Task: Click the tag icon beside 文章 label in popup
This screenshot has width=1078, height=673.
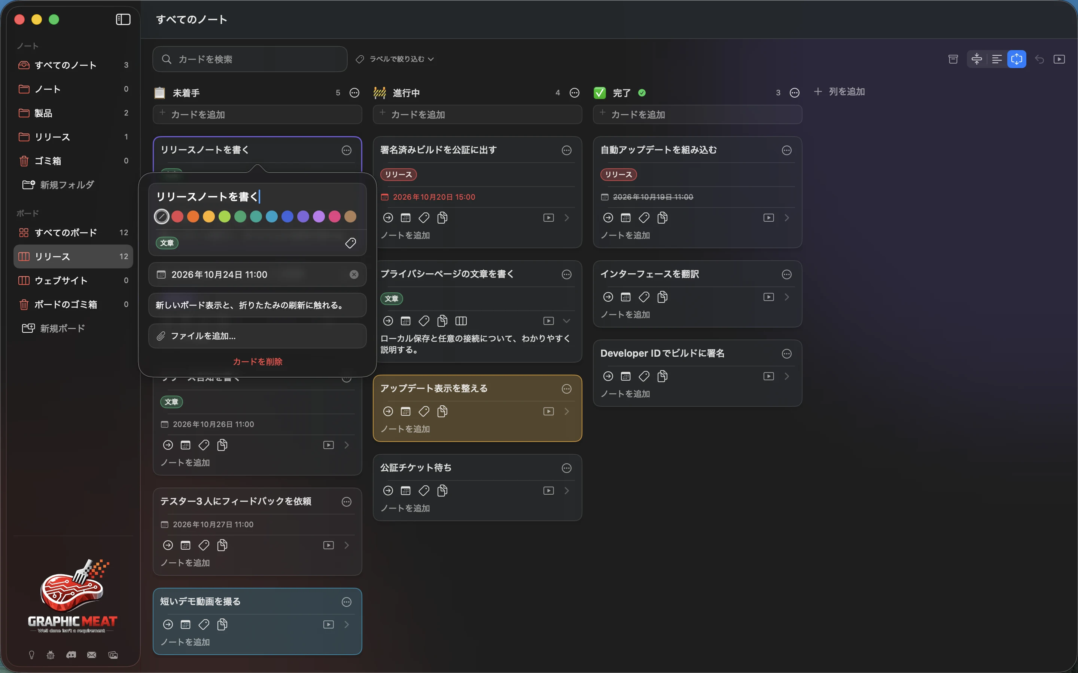Action: 351,243
